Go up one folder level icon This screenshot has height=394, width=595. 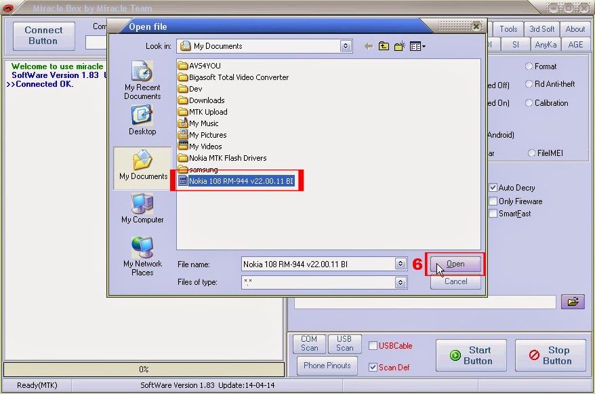pos(384,46)
